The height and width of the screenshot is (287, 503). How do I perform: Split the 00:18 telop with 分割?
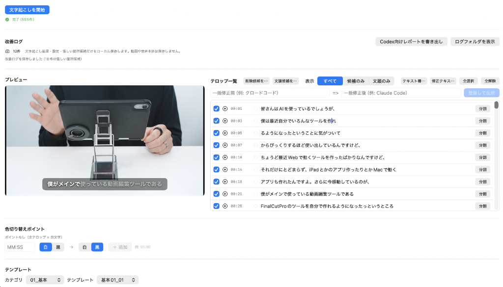[482, 182]
